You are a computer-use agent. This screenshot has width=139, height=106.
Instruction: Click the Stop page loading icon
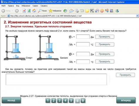(24, 11)
